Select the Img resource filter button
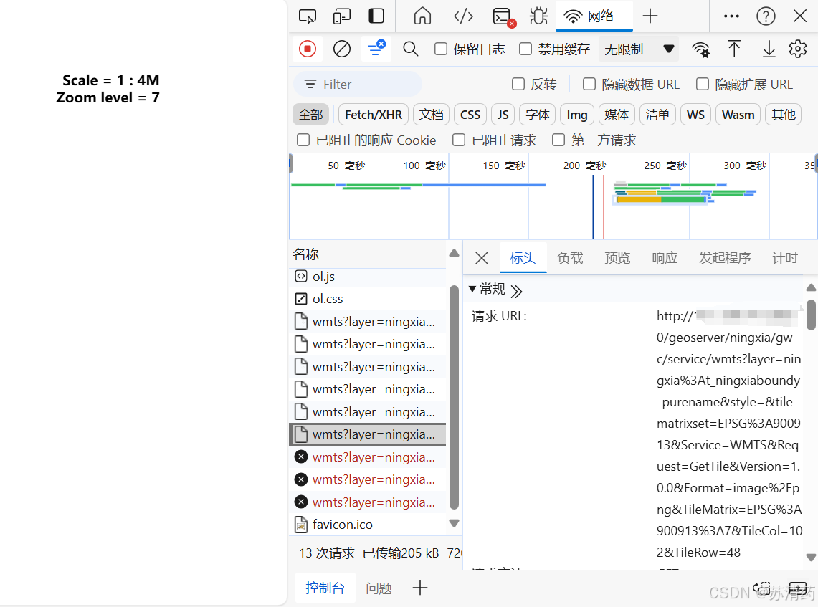 pos(577,114)
